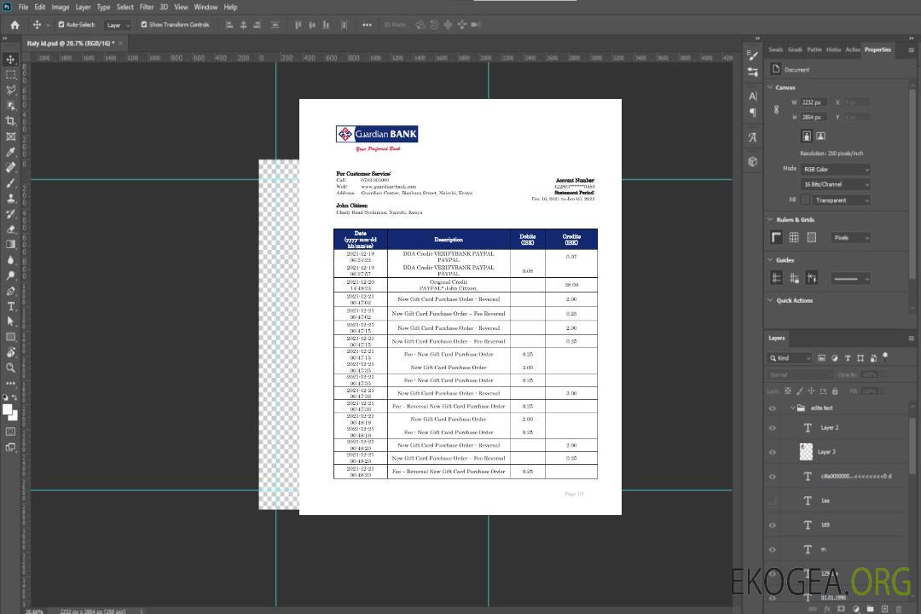Image resolution: width=921 pixels, height=614 pixels.
Task: Open the Window menu
Action: (206, 7)
